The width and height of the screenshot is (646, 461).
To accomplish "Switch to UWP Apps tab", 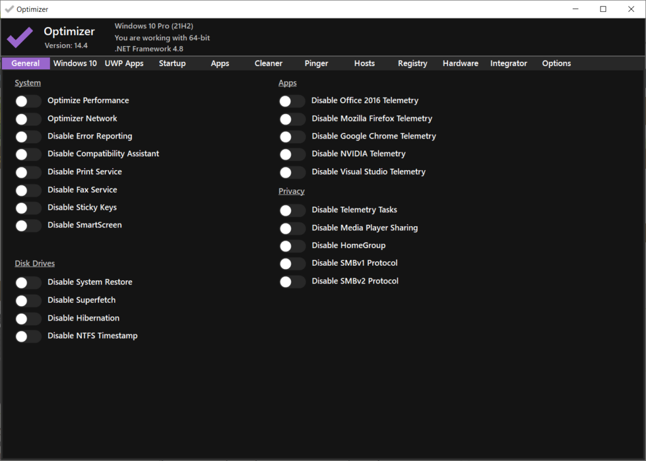I will click(124, 64).
